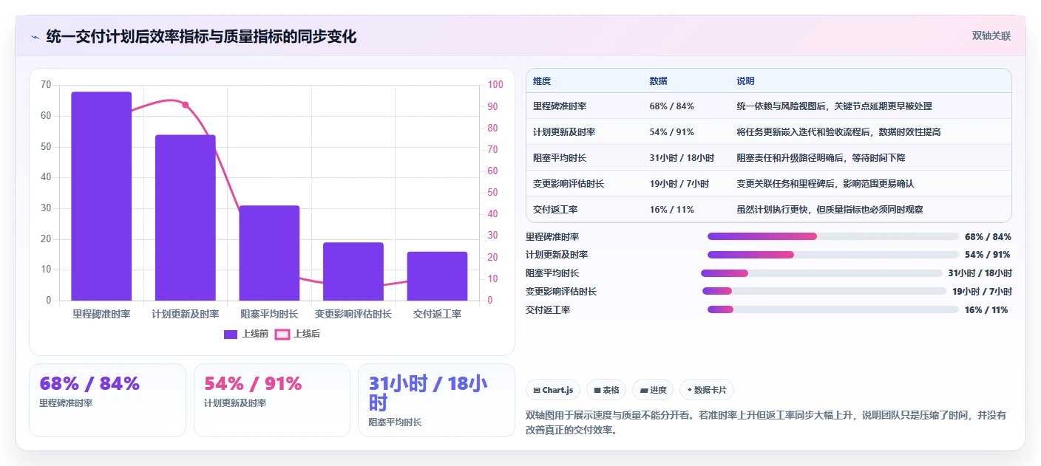Click the 31小时 / 18小时 value beside progress bar
Viewport: 1041px width, 466px height.
point(980,273)
